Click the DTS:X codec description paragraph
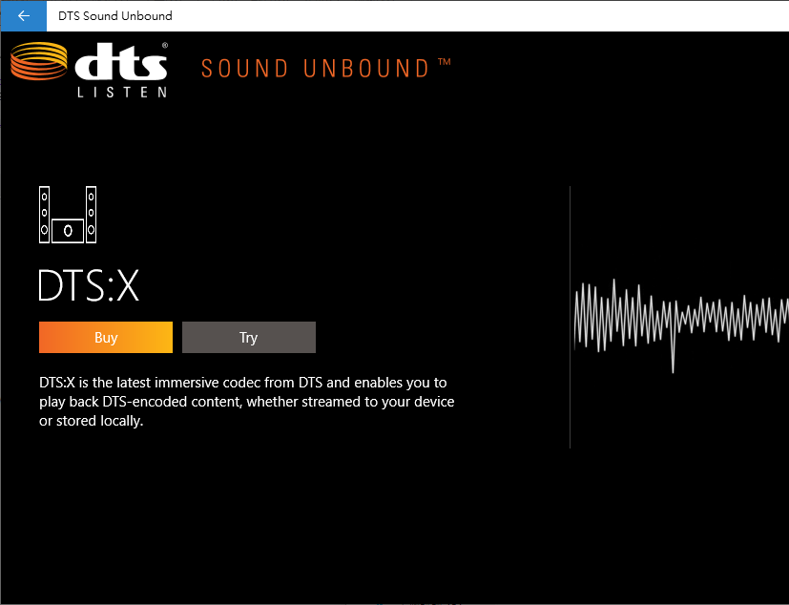The height and width of the screenshot is (605, 789). [x=246, y=402]
